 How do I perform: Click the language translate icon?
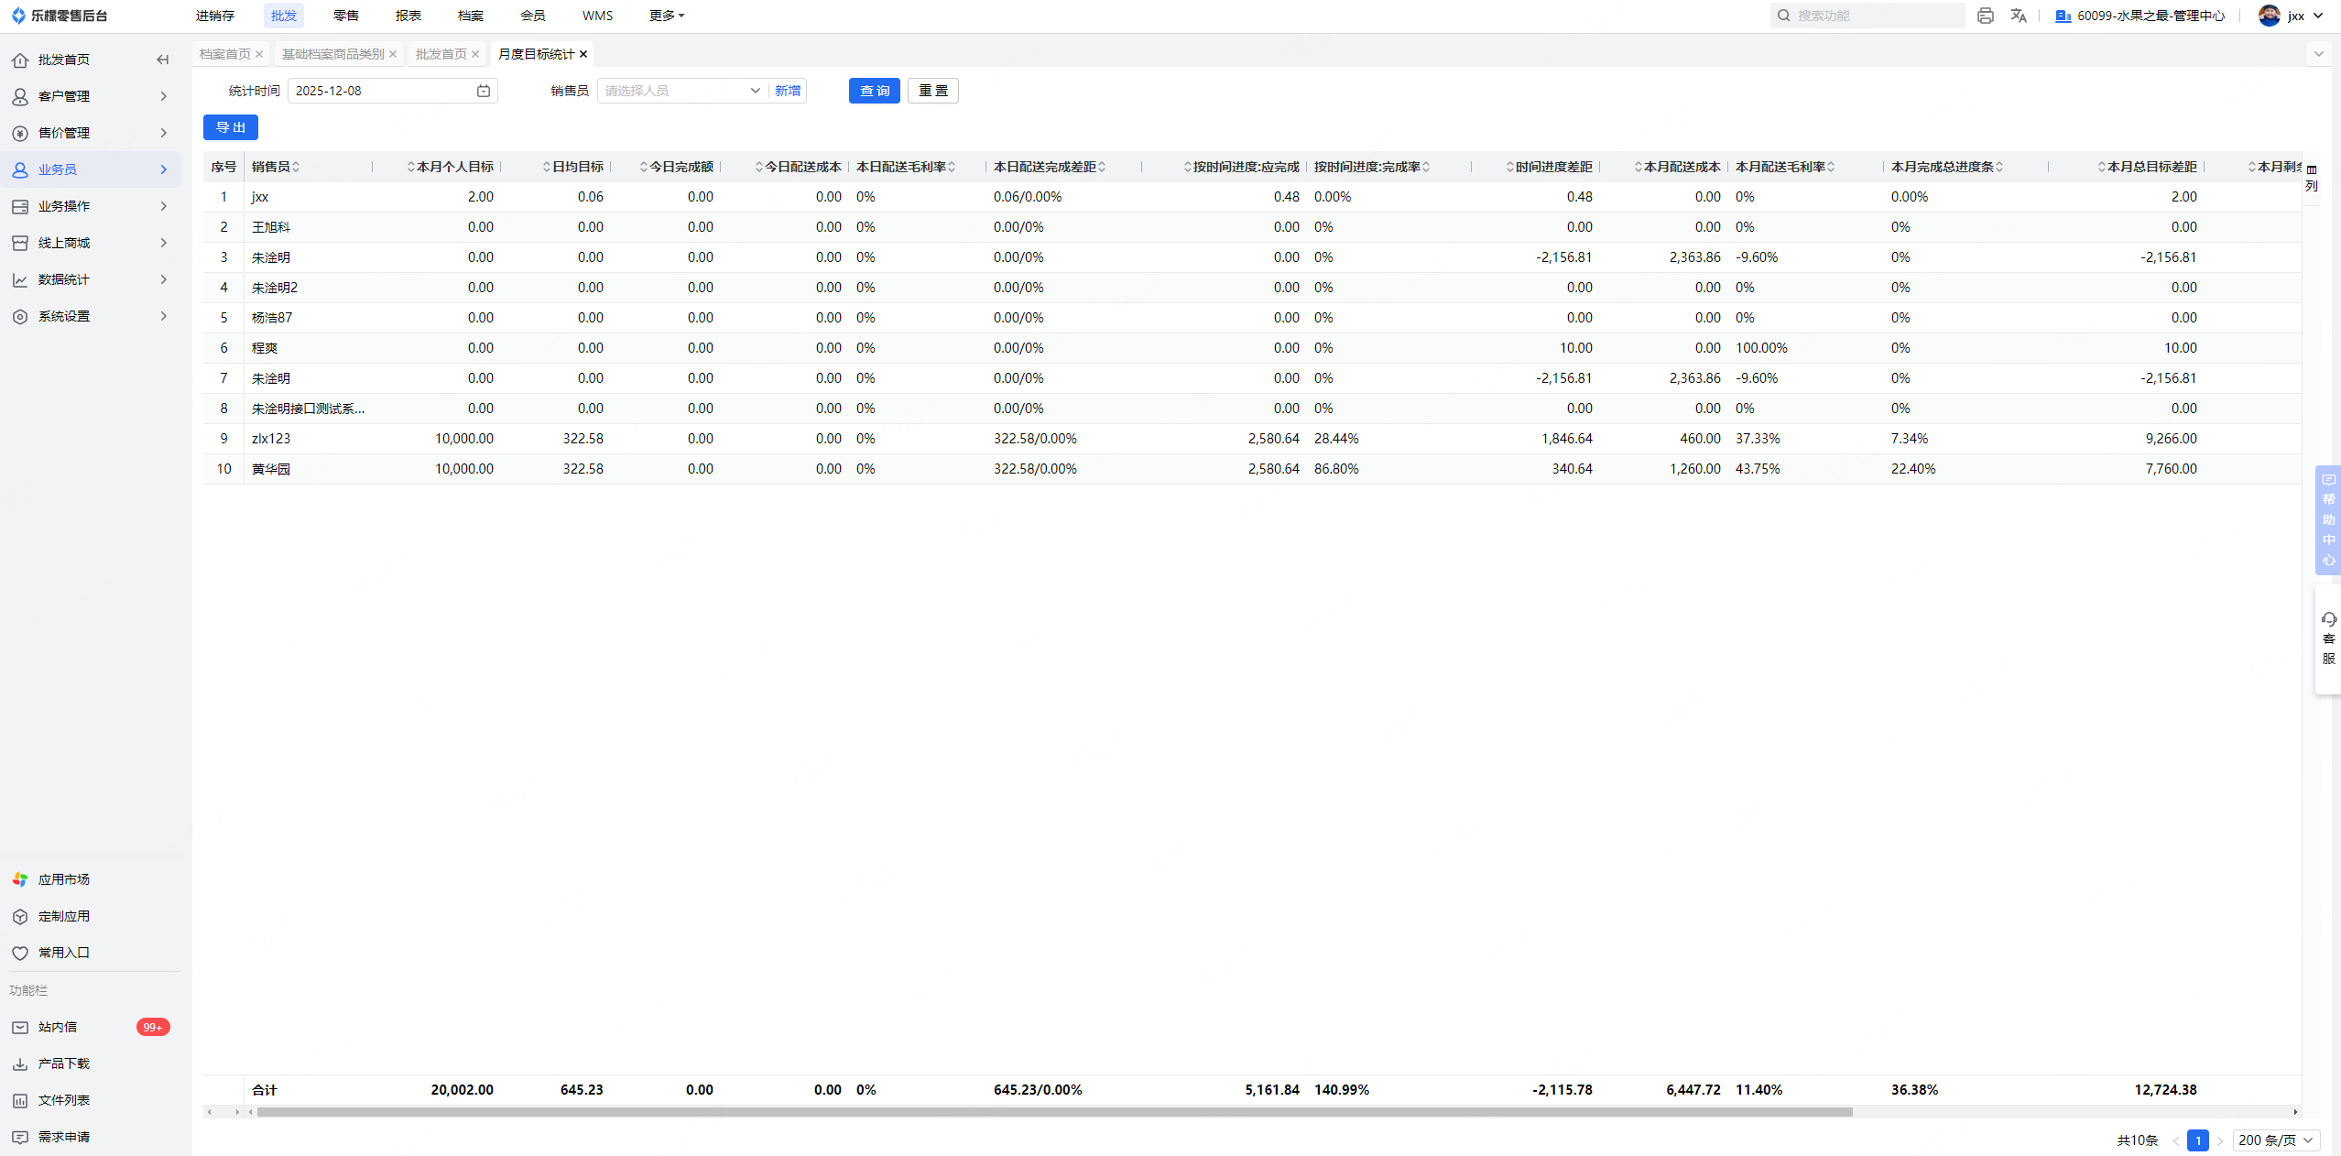[x=2018, y=16]
